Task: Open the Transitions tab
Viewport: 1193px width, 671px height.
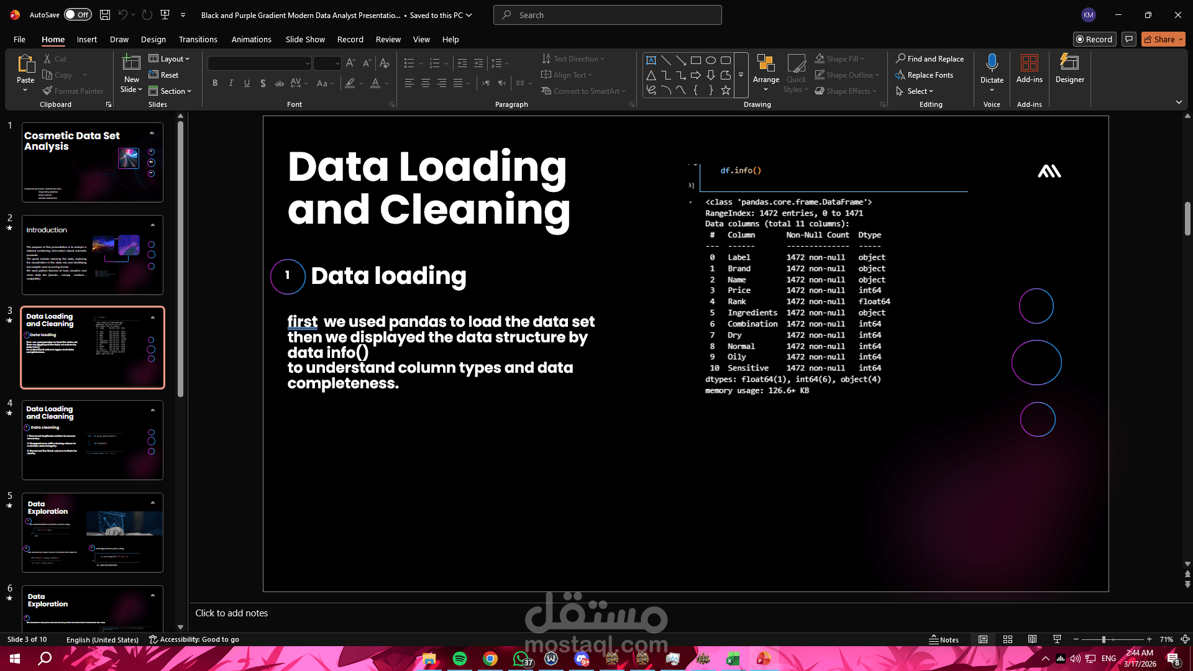Action: (x=198, y=39)
